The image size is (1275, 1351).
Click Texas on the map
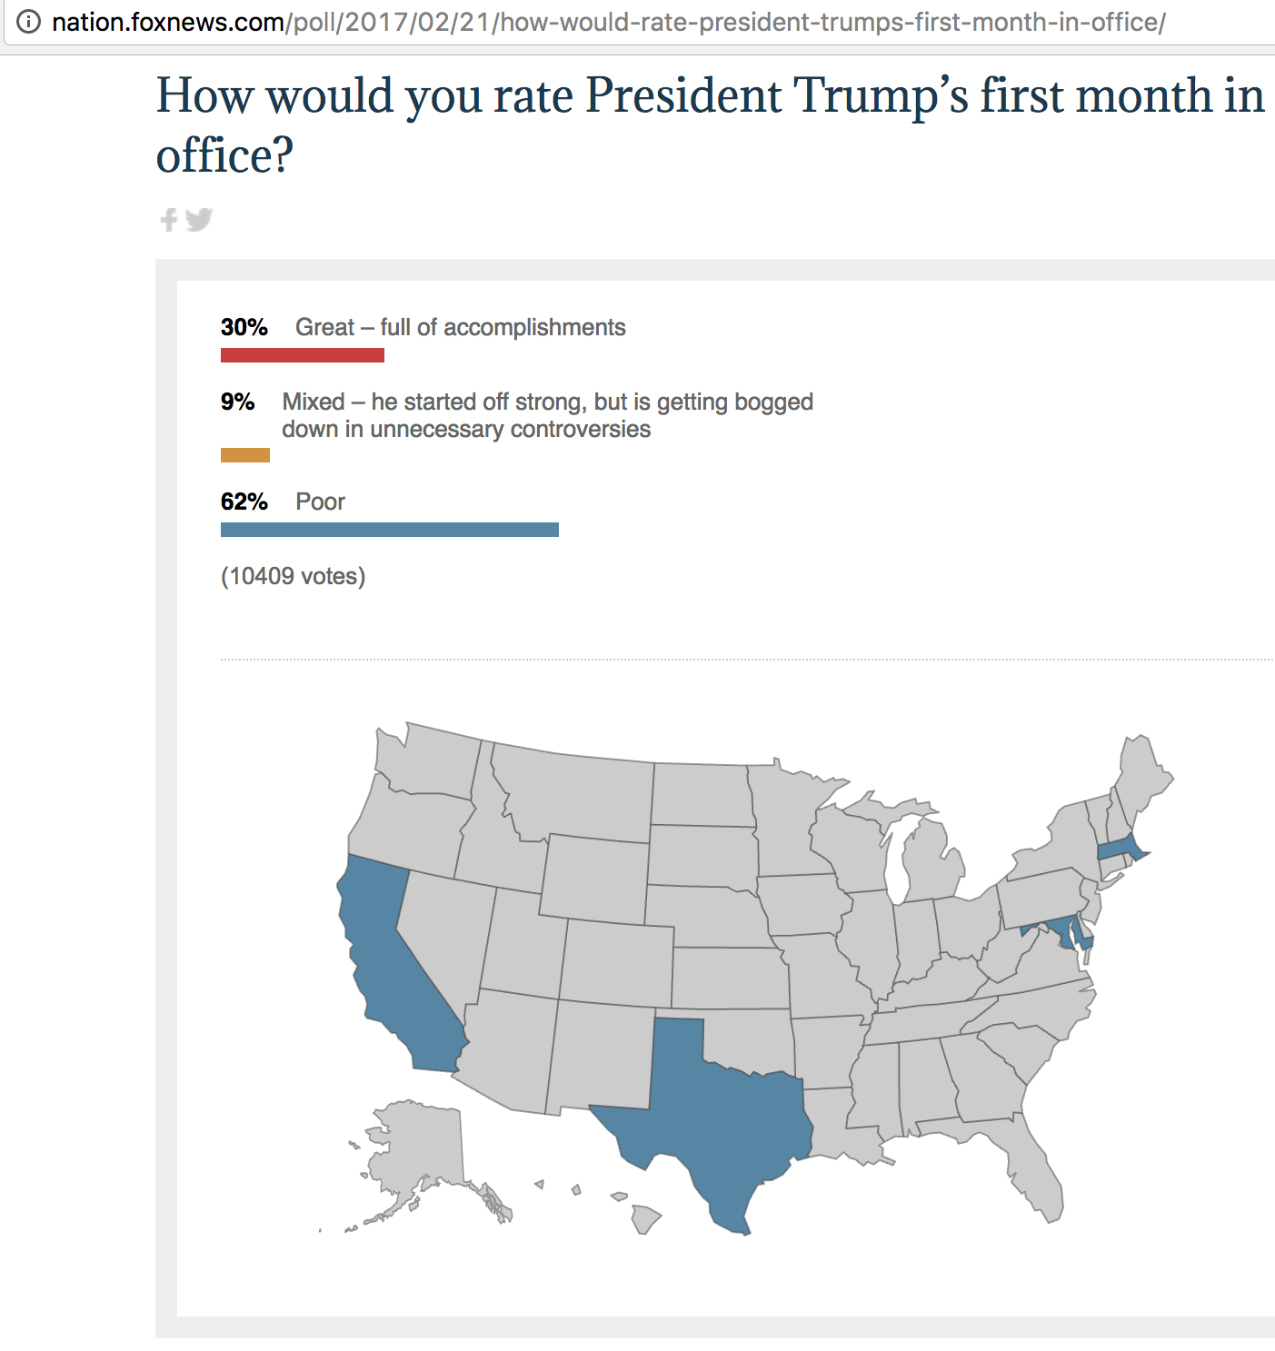[x=718, y=1118]
